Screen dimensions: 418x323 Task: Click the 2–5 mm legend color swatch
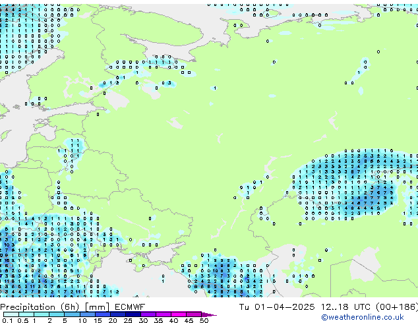click(x=57, y=314)
